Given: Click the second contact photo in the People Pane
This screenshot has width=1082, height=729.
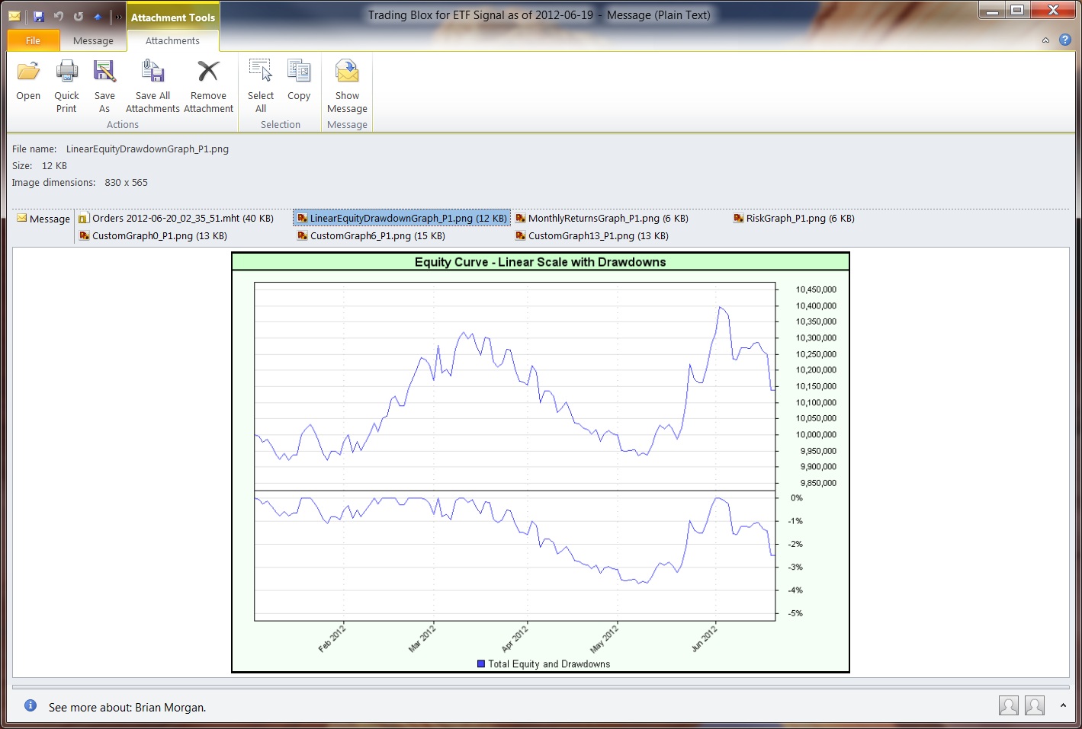Looking at the screenshot, I should [1035, 705].
